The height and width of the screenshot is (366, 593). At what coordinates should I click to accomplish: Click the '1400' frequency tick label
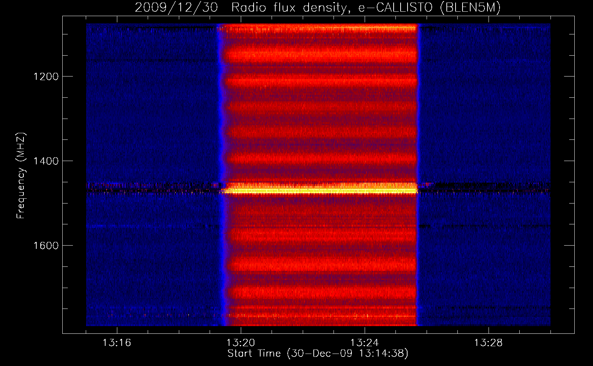point(46,161)
